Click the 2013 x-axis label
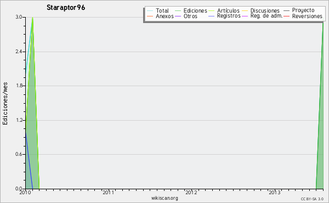 pyautogui.click(x=275, y=192)
